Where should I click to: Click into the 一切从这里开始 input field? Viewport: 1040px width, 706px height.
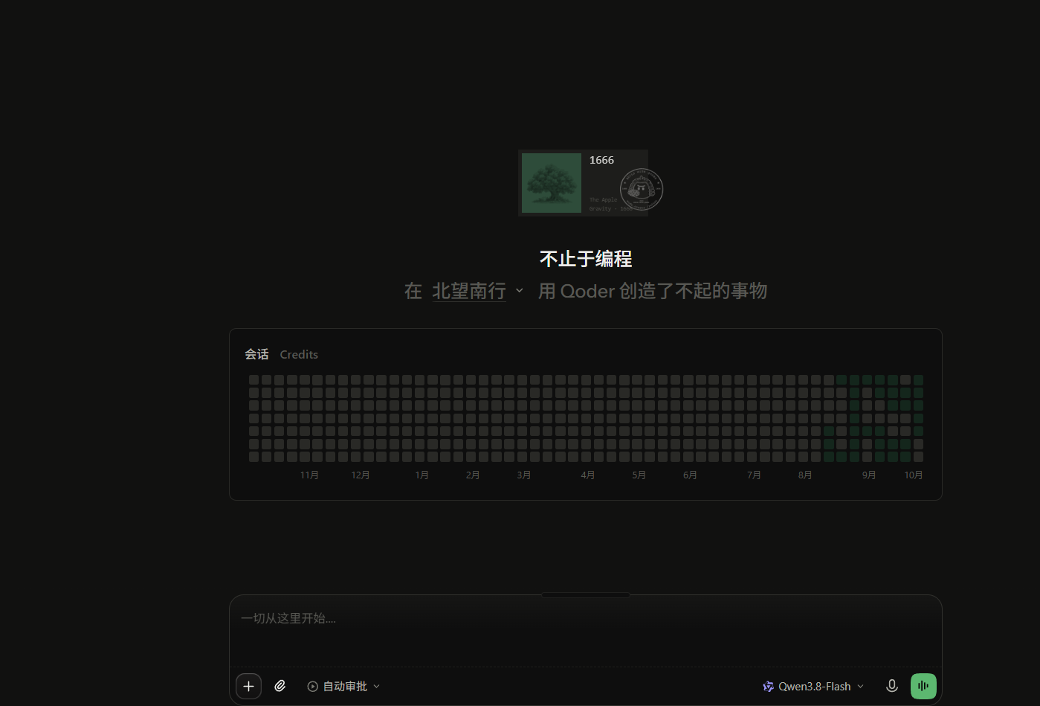[x=585, y=631]
